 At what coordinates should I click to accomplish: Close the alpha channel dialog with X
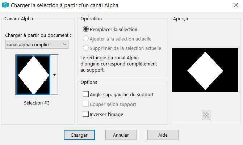[x=236, y=5]
